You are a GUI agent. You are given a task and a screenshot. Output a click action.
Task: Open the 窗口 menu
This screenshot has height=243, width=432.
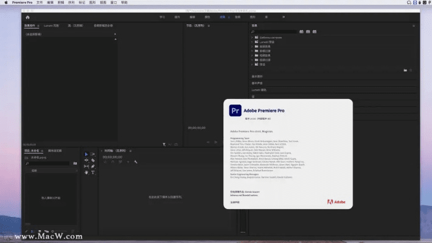click(x=114, y=2)
